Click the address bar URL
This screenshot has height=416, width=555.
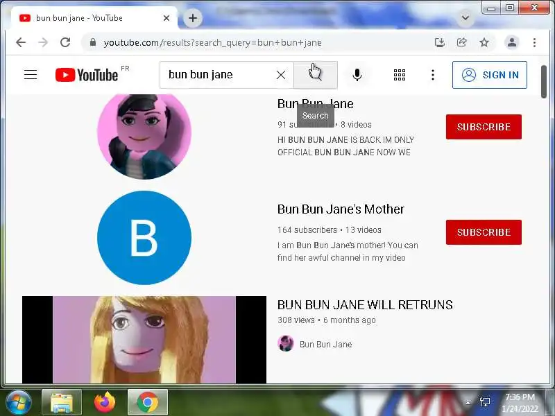[212, 43]
